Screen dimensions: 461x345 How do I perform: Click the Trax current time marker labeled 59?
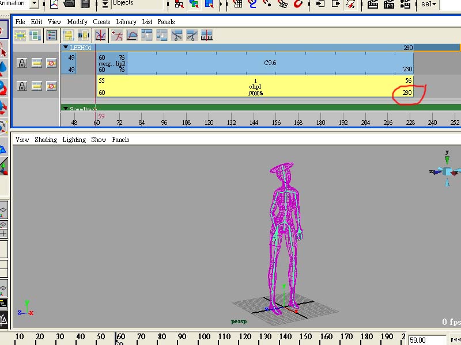pyautogui.click(x=101, y=116)
